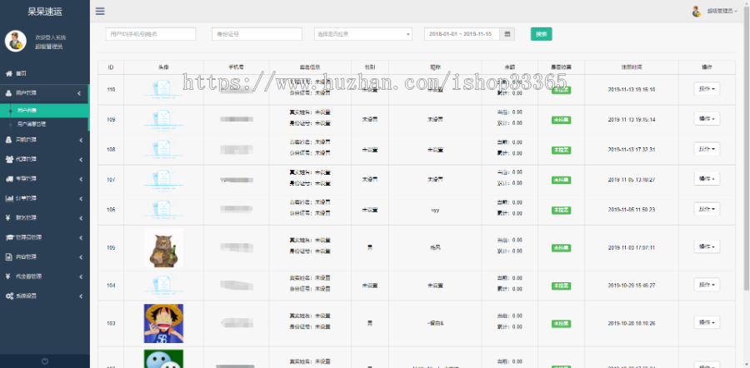Click the user ID/phone search input field
This screenshot has height=368, width=750.
click(x=151, y=34)
